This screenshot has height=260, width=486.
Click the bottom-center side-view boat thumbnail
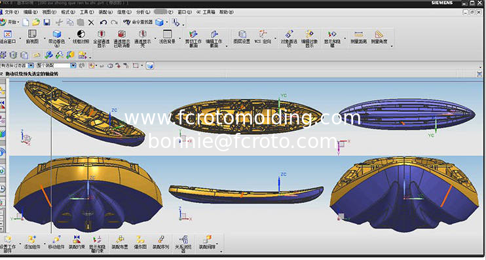tap(246, 194)
